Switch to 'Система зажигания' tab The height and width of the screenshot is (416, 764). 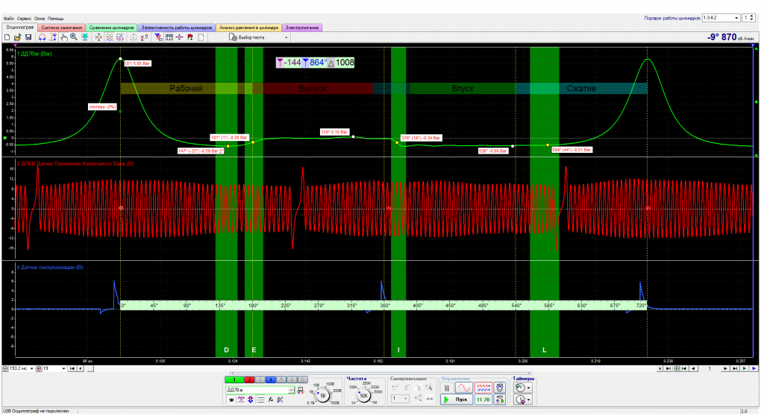point(61,28)
